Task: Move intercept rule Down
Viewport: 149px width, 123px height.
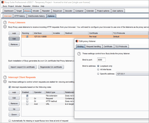Action: coord(14,114)
